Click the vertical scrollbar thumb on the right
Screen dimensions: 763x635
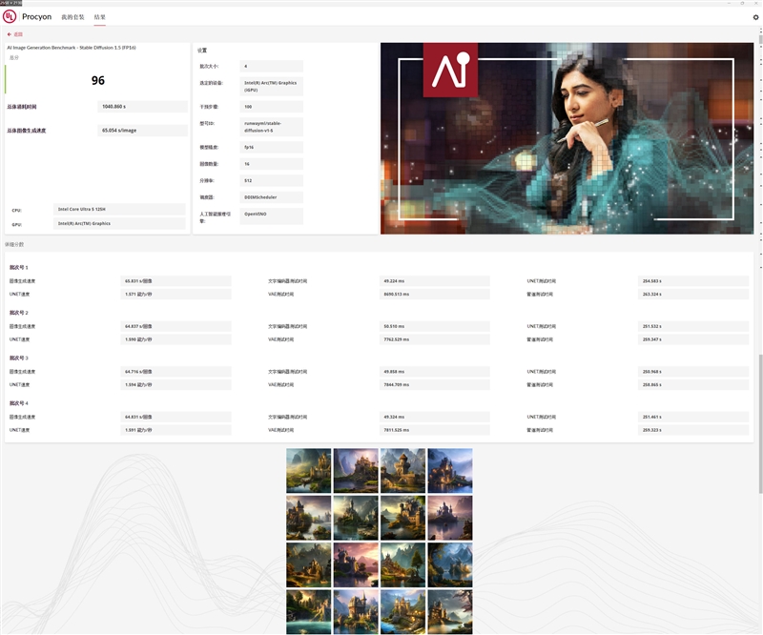(x=760, y=423)
